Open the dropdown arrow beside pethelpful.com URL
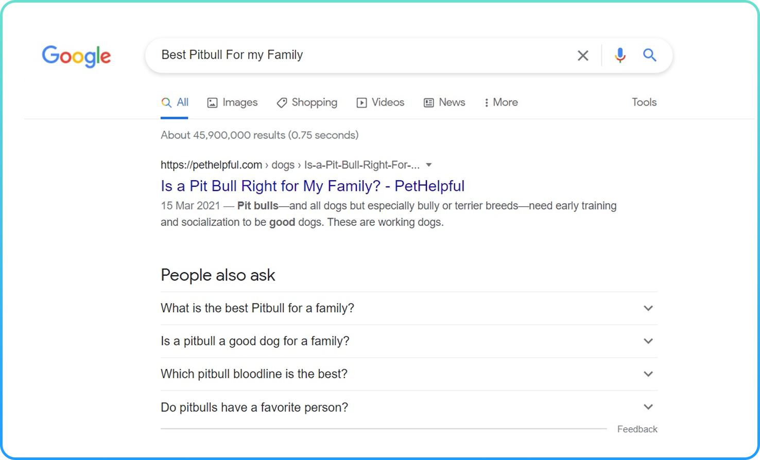Viewport: 760px width, 460px height. click(429, 165)
